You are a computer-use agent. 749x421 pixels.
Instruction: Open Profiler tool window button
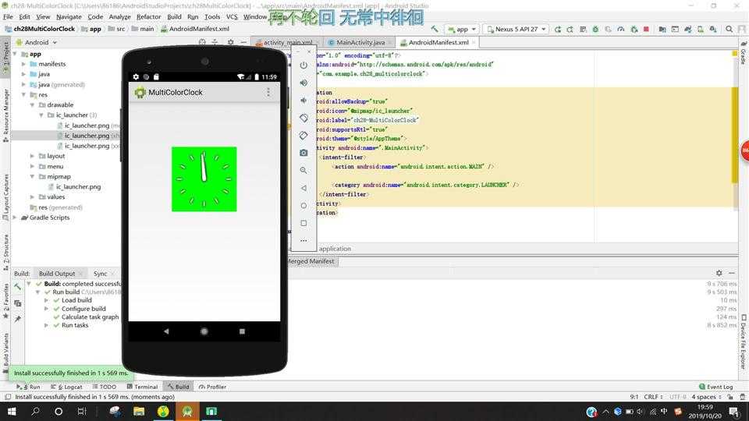coord(212,387)
